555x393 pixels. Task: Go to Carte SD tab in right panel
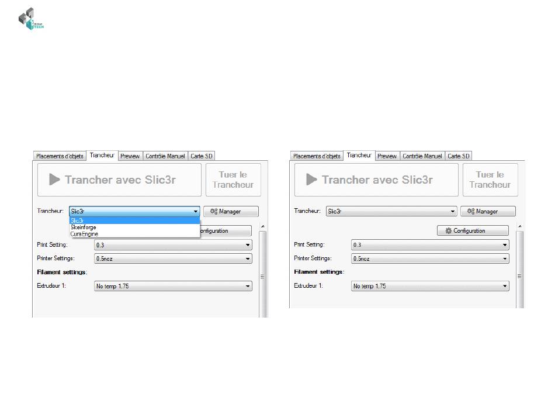459,156
